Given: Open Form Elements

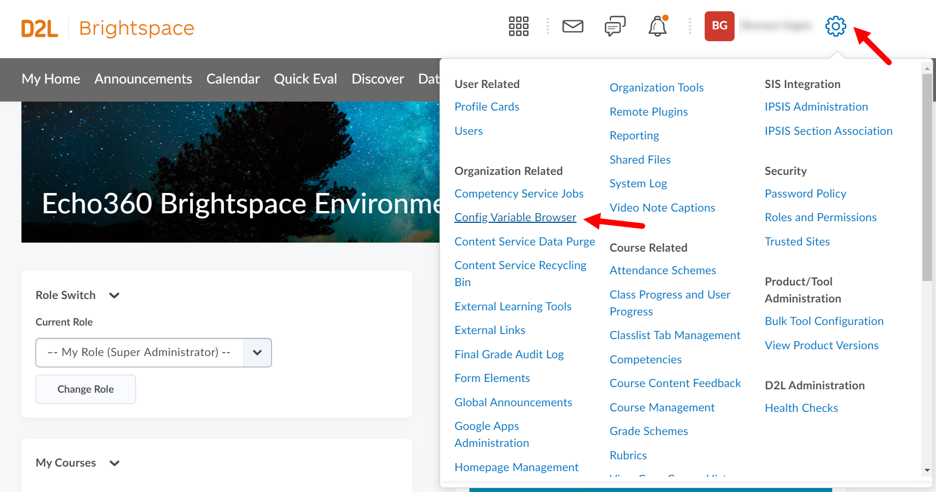Looking at the screenshot, I should 492,378.
